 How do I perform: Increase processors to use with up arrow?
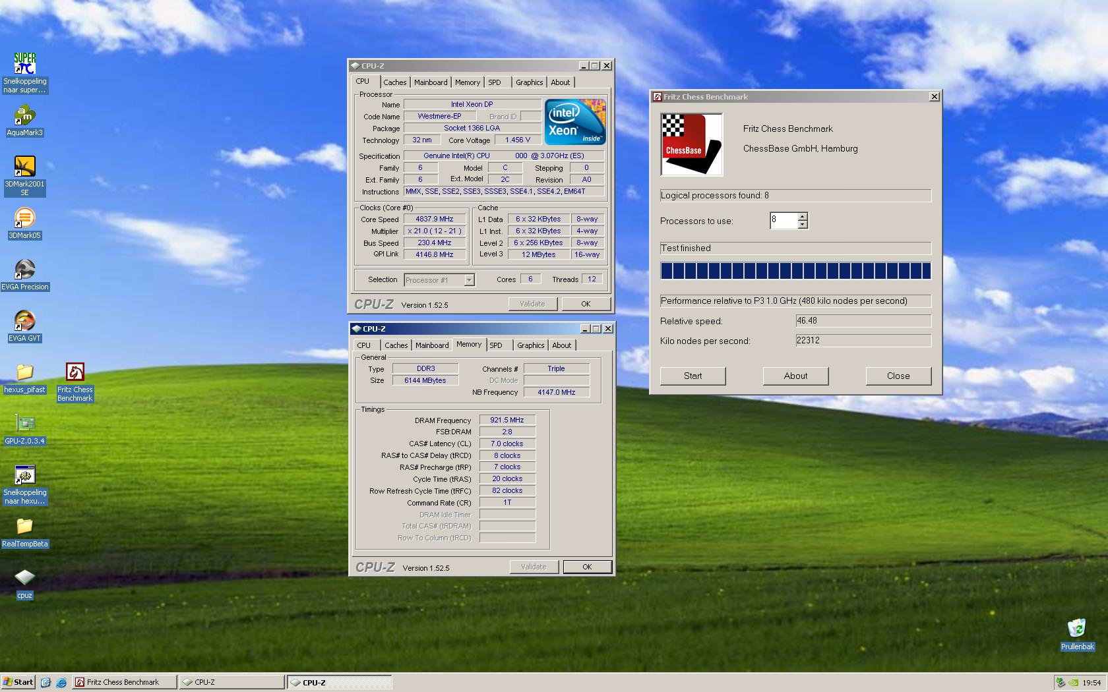(x=803, y=217)
